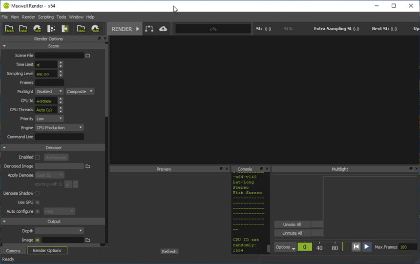This screenshot has height=264, width=420.
Task: Float the Render Options panel
Action: [x=99, y=38]
